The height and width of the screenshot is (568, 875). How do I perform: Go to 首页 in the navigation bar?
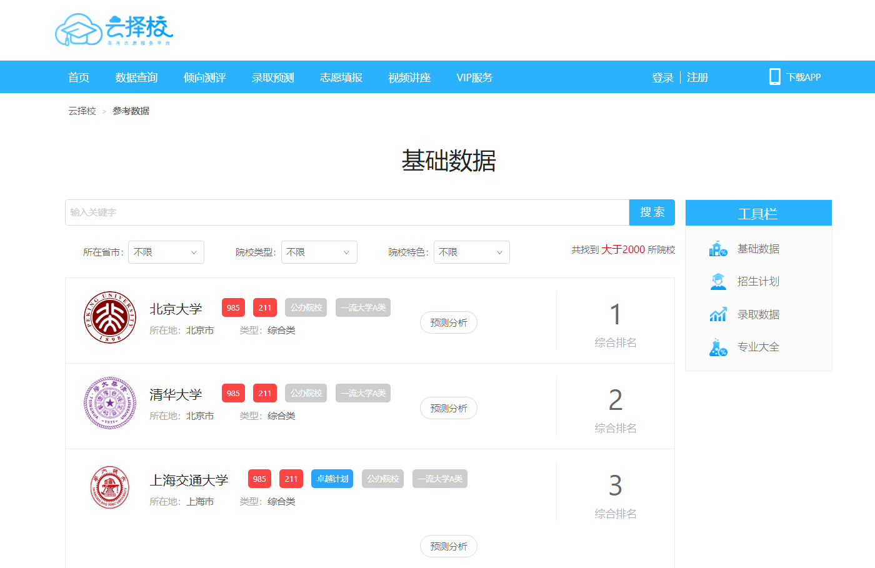click(79, 77)
